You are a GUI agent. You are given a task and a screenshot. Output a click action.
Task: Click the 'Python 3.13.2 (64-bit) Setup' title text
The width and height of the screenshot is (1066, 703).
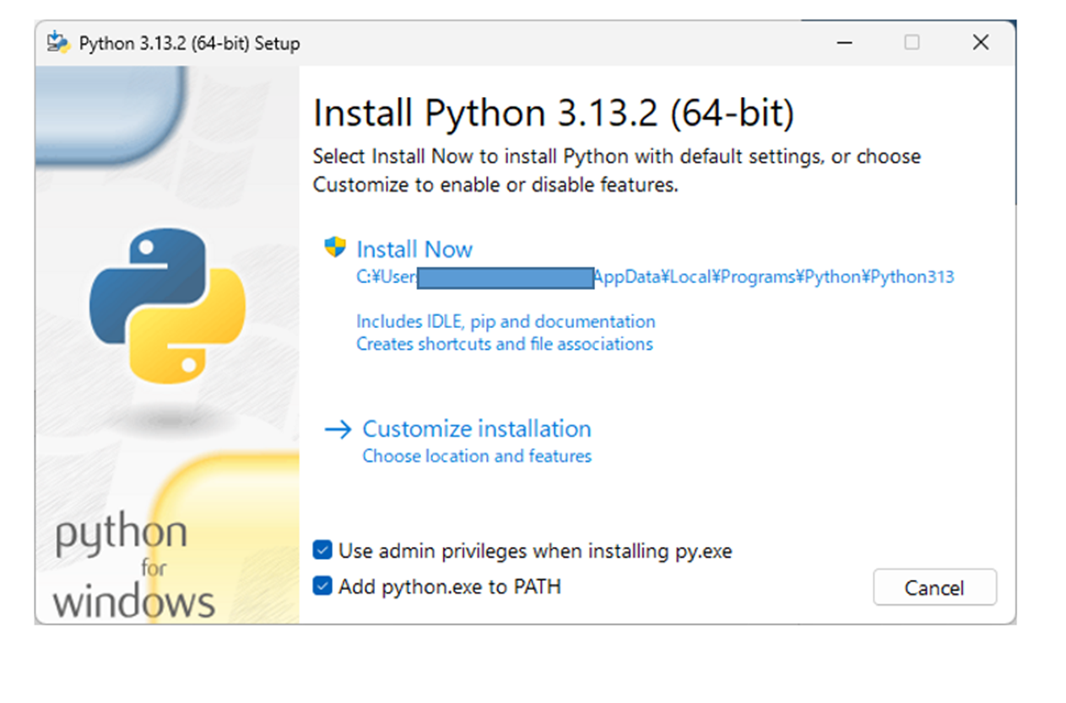(x=190, y=43)
